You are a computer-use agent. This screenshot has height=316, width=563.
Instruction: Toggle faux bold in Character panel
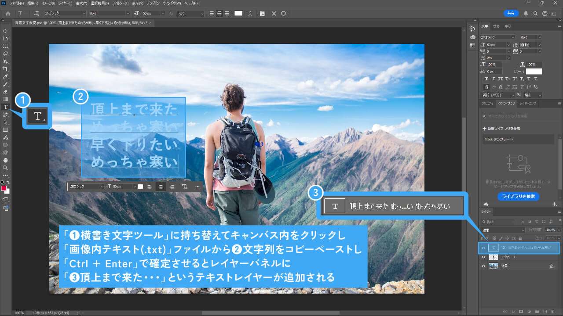[x=487, y=79]
